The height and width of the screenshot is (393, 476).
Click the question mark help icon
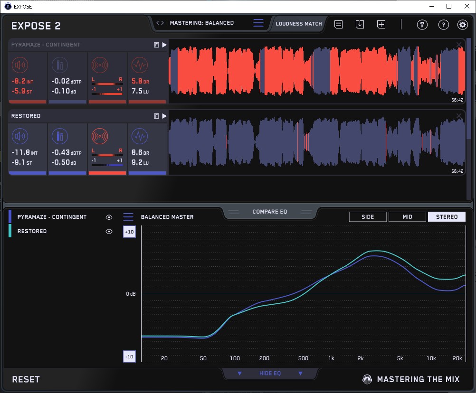(x=443, y=25)
